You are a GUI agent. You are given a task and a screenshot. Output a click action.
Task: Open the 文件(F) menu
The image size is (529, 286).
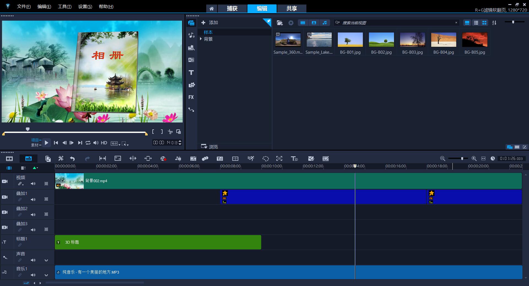[24, 6]
